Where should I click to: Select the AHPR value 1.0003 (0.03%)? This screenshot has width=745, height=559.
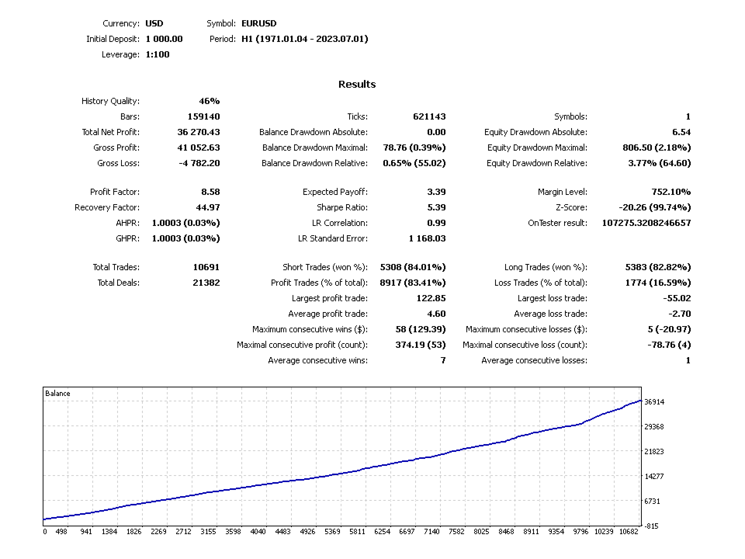[x=185, y=223]
